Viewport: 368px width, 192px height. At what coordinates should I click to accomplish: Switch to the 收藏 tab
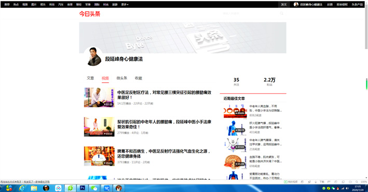(139, 78)
